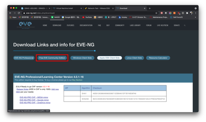Open the DOWNLOAD nav menu item
This screenshot has height=122, width=206.
pyautogui.click(x=57, y=25)
